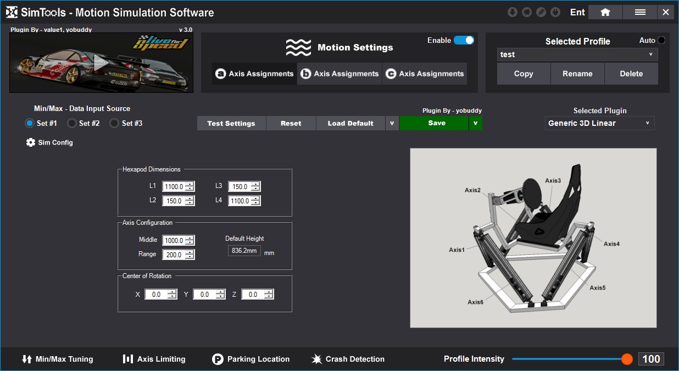The height and width of the screenshot is (371, 679).
Task: Open the hamburger menu
Action: (639, 12)
